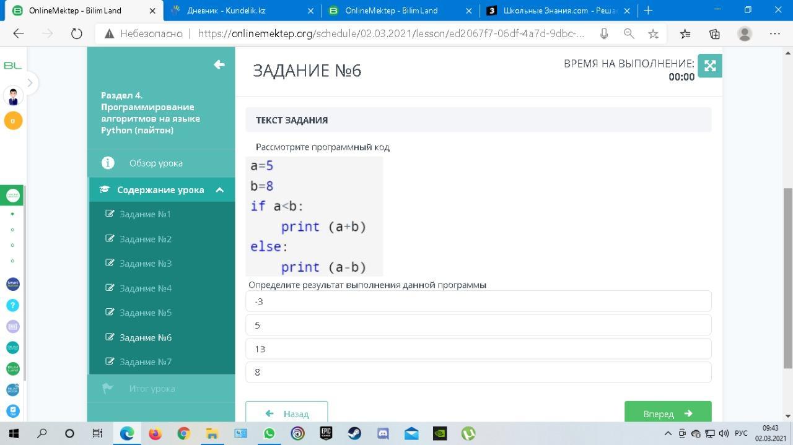Open a new browser tab with plus
This screenshot has height=445, width=793.
coord(648,11)
